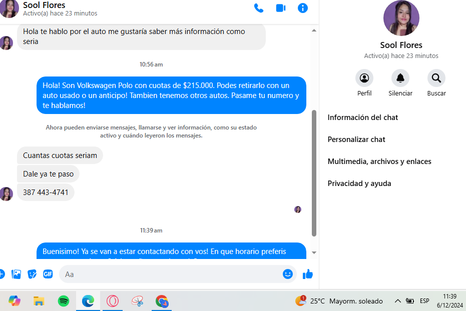Viewport: 466px width, 311px height.
Task: Open the clock and date 6/12/2024
Action: [449, 301]
